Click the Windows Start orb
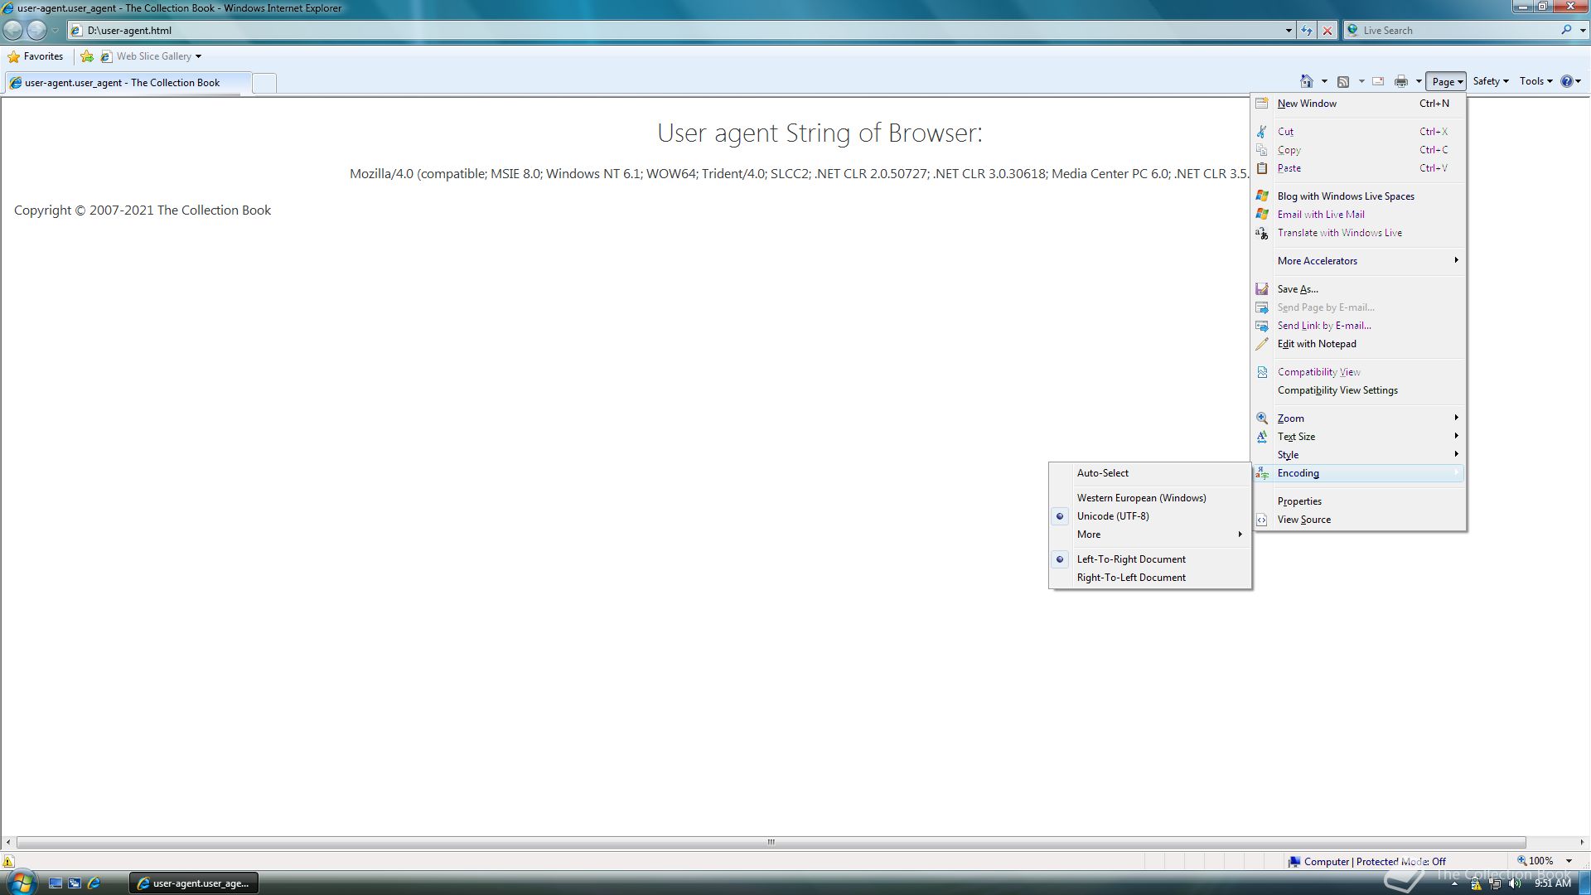This screenshot has width=1591, height=895. (x=21, y=882)
